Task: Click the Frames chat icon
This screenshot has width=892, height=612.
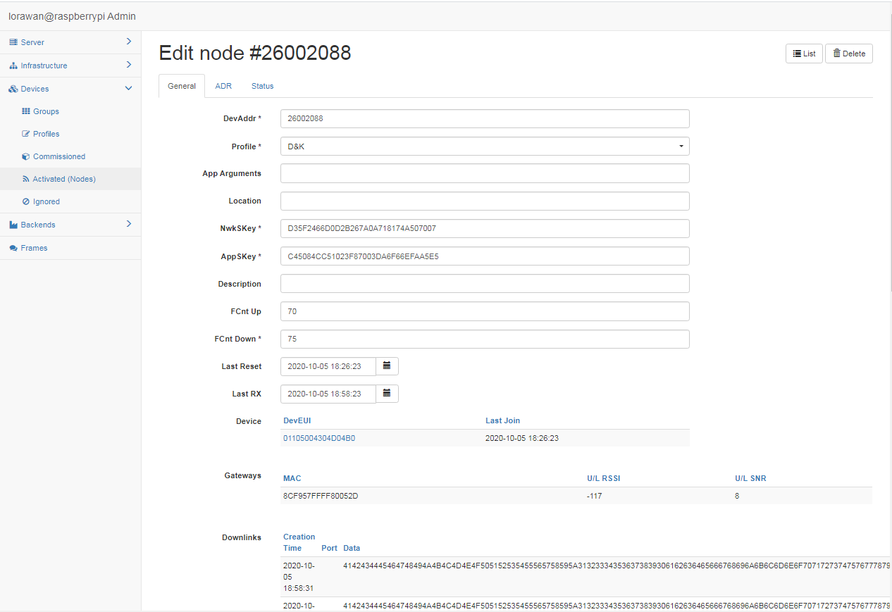Action: 13,248
